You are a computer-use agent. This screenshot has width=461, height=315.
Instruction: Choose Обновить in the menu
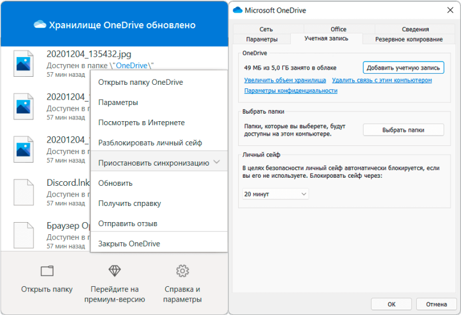pos(159,183)
